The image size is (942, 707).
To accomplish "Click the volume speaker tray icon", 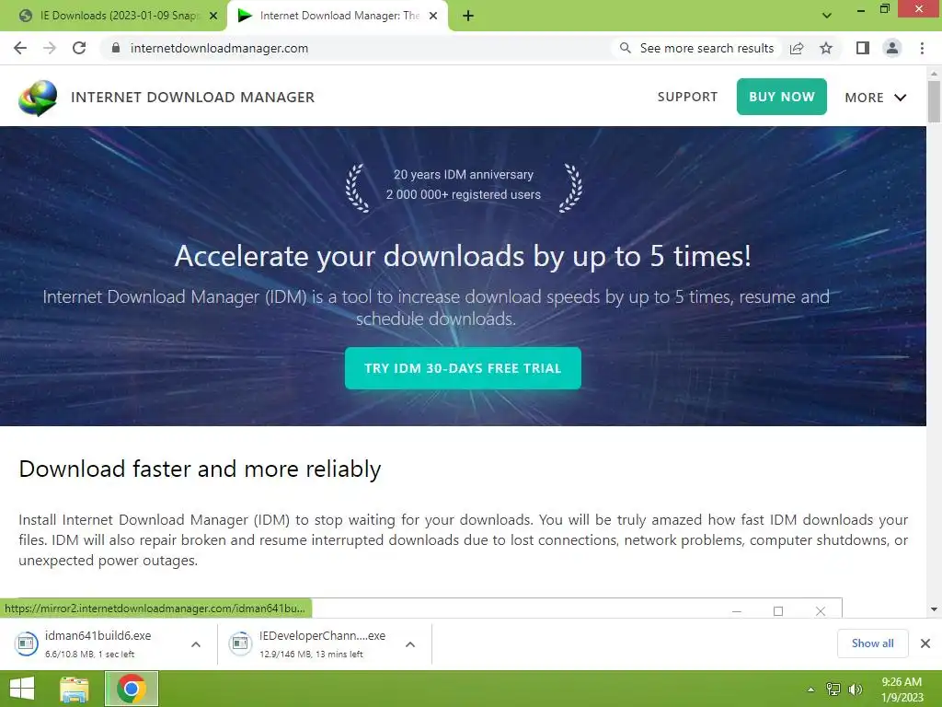I will (x=855, y=689).
